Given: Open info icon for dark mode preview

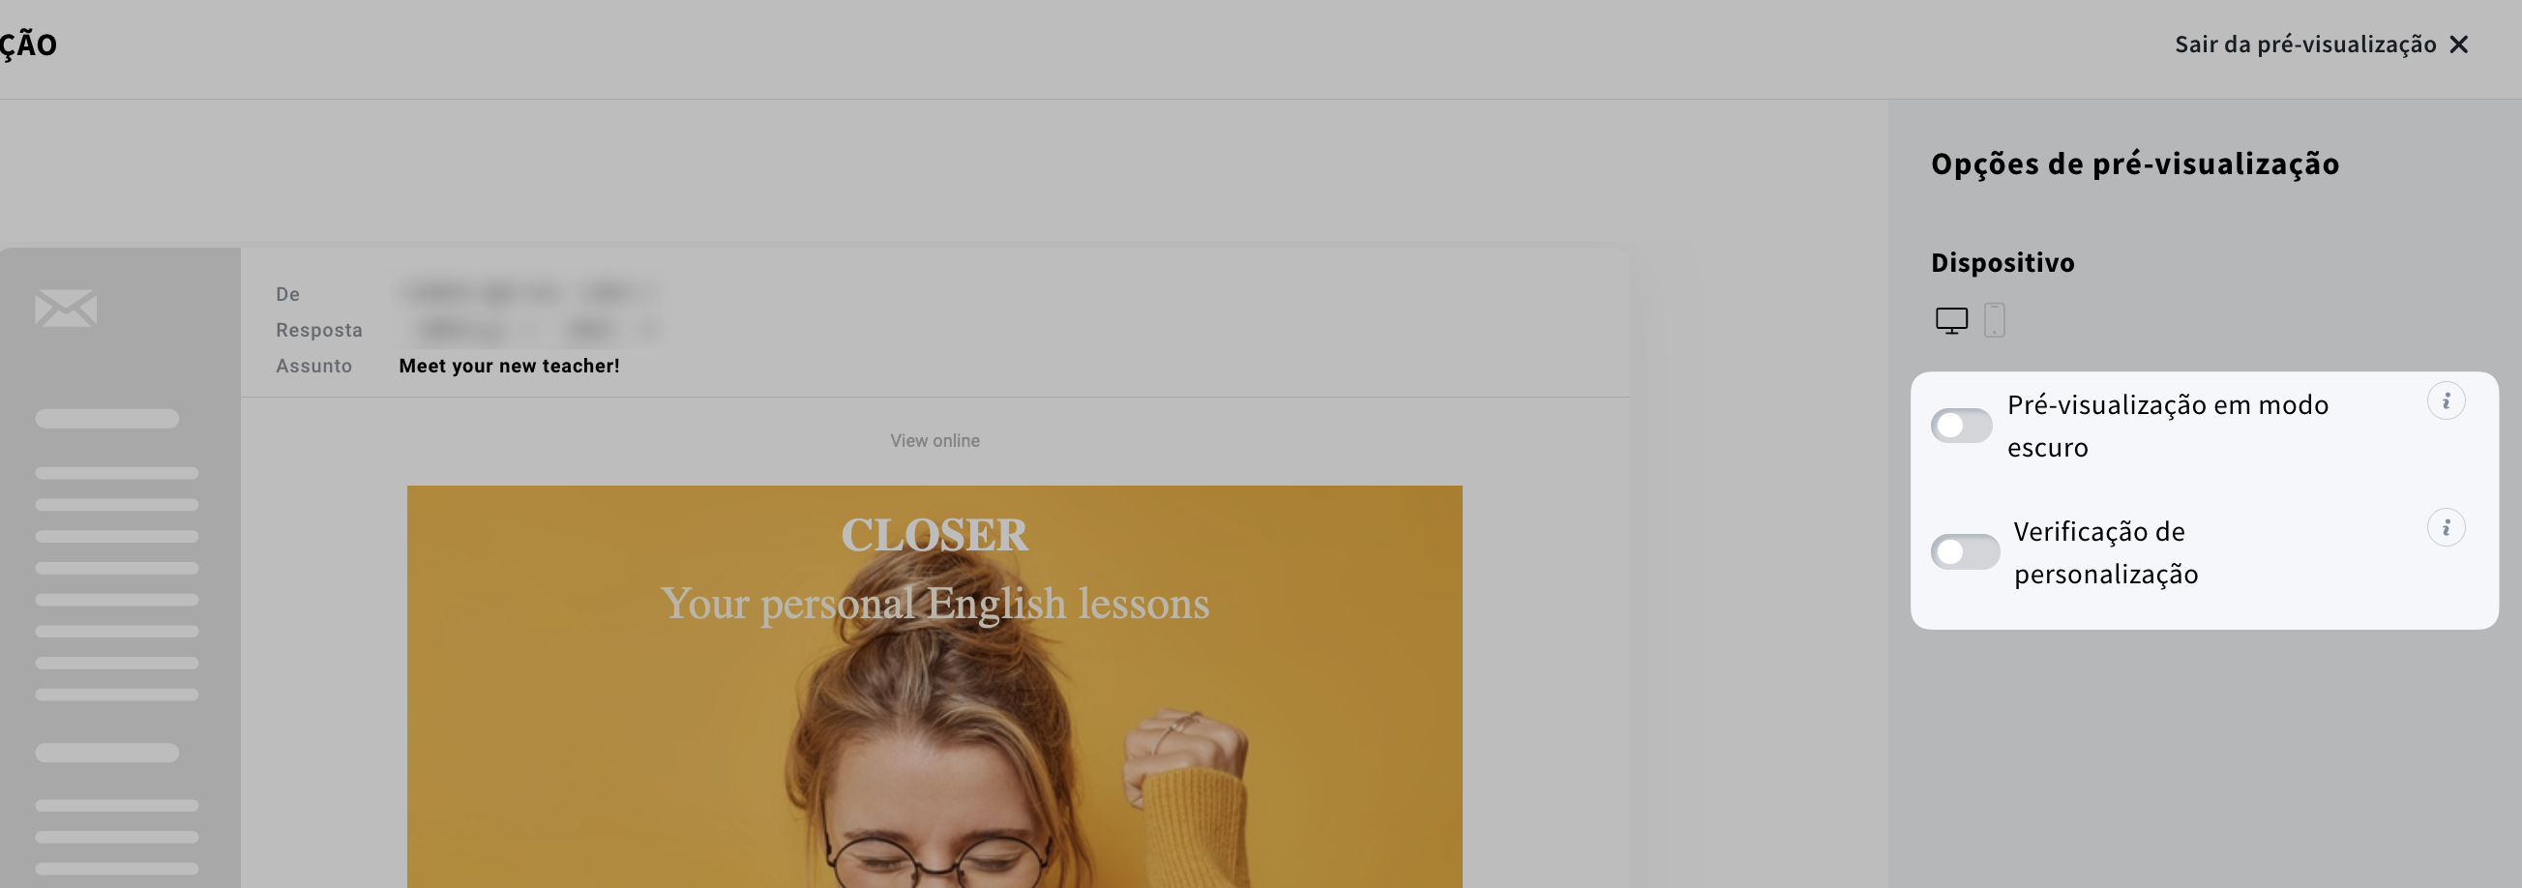Looking at the screenshot, I should [x=2446, y=401].
